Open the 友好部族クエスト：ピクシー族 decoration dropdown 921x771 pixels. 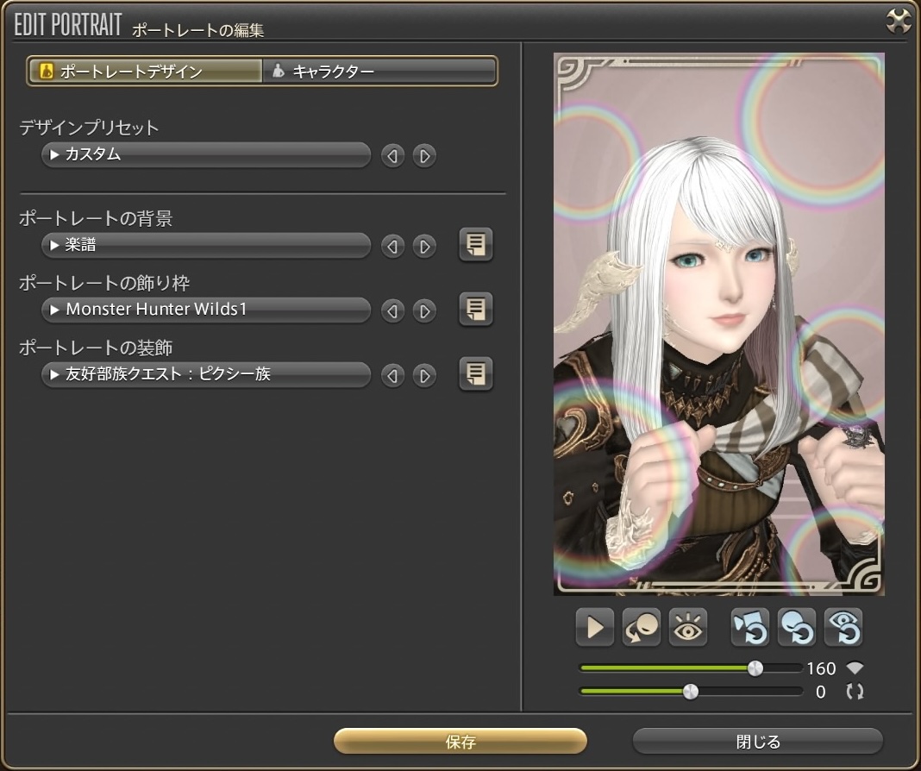205,374
